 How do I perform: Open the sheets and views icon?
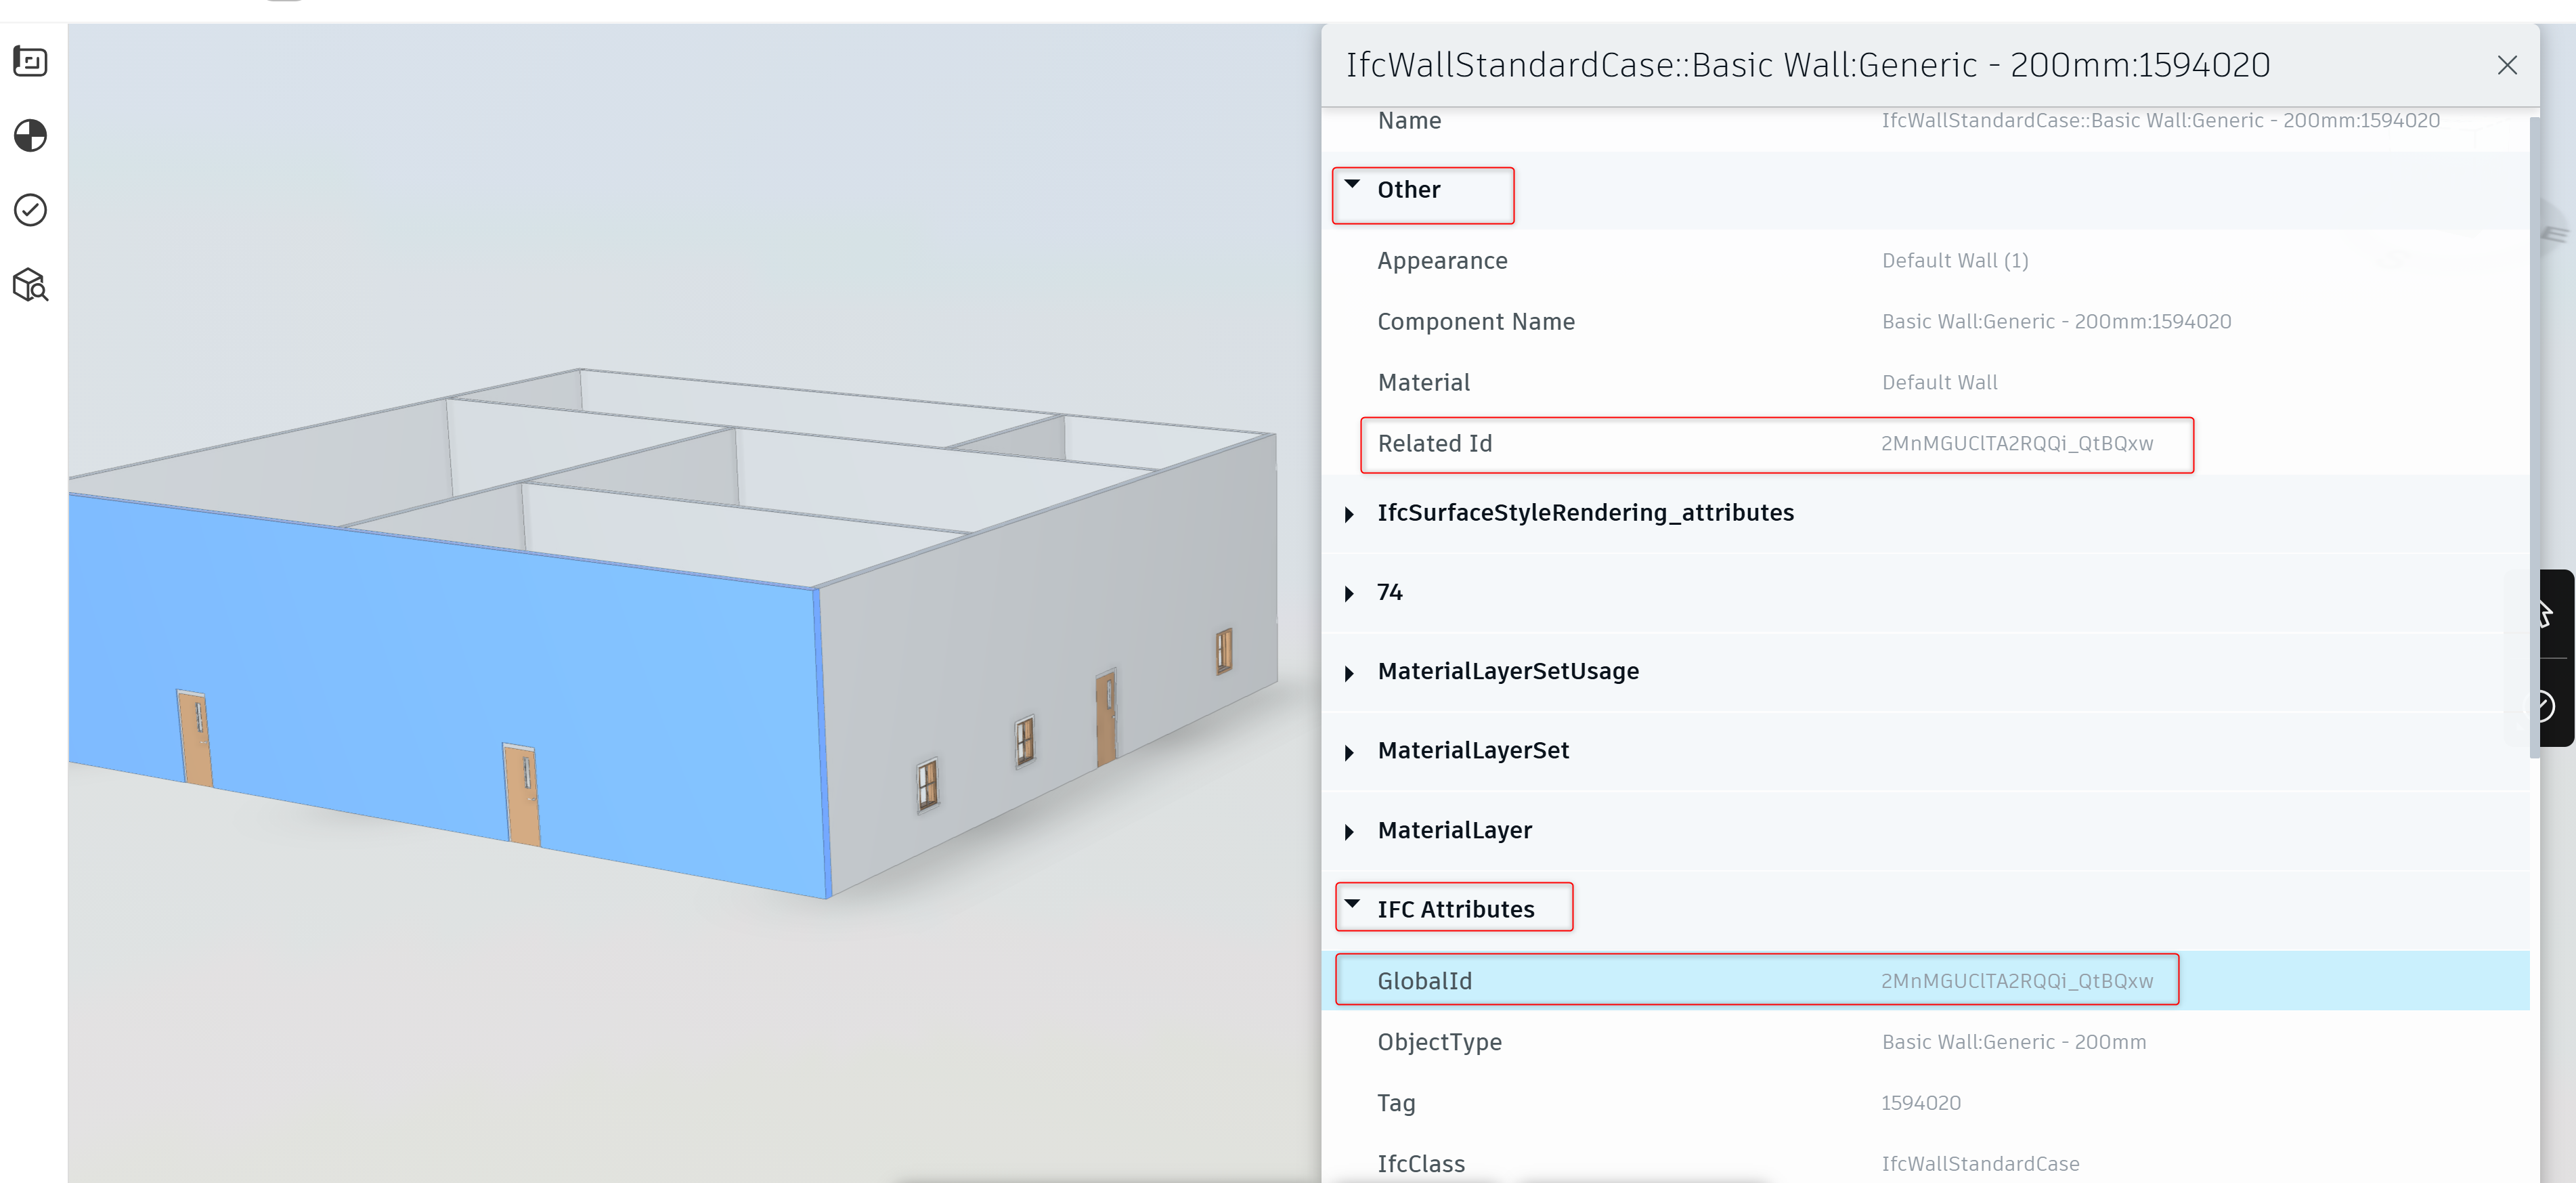click(x=30, y=62)
